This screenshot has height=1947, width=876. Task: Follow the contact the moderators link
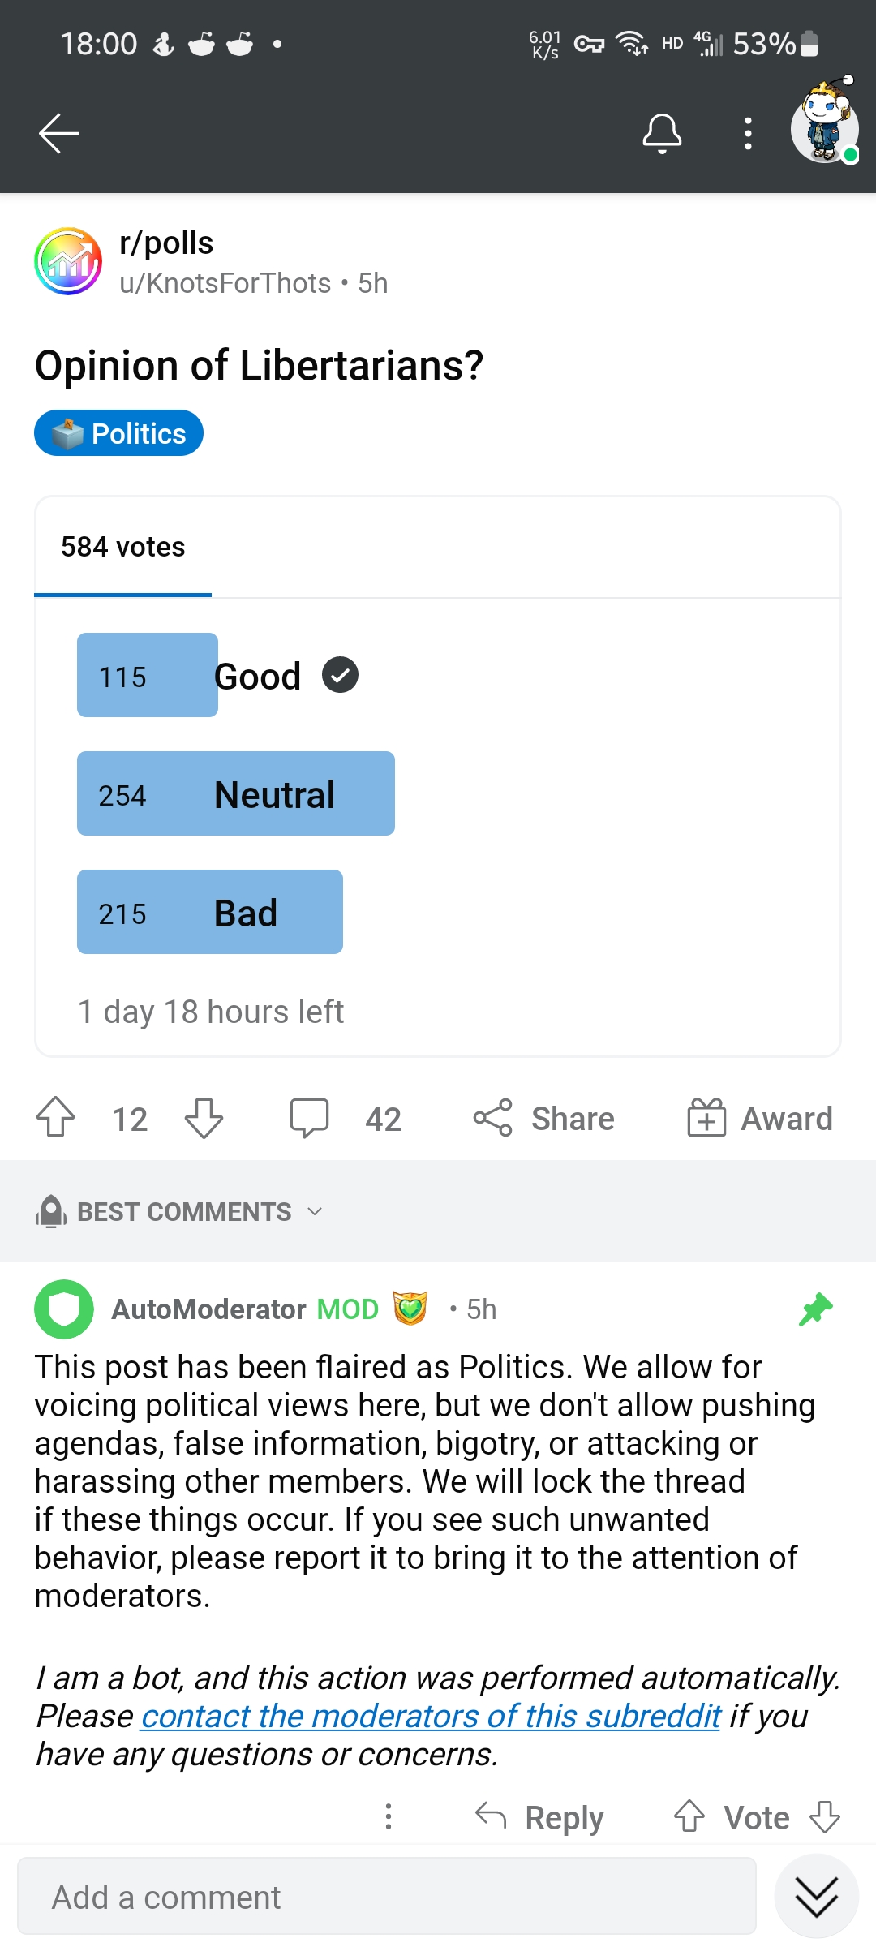click(431, 1716)
